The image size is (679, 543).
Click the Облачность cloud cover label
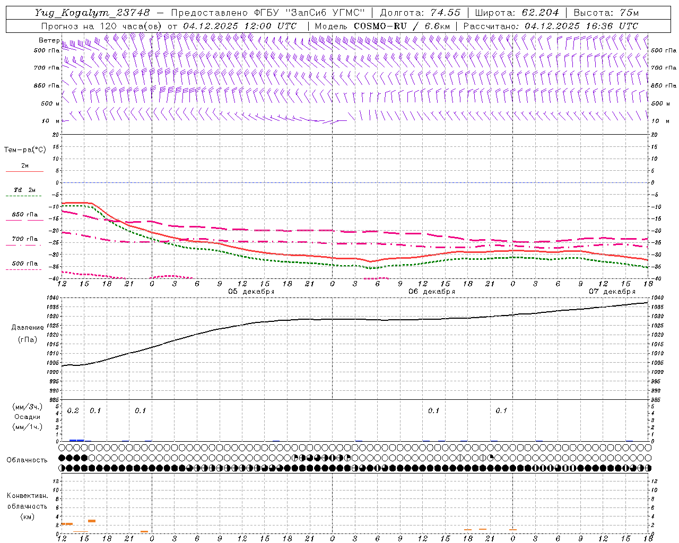pos(27,460)
